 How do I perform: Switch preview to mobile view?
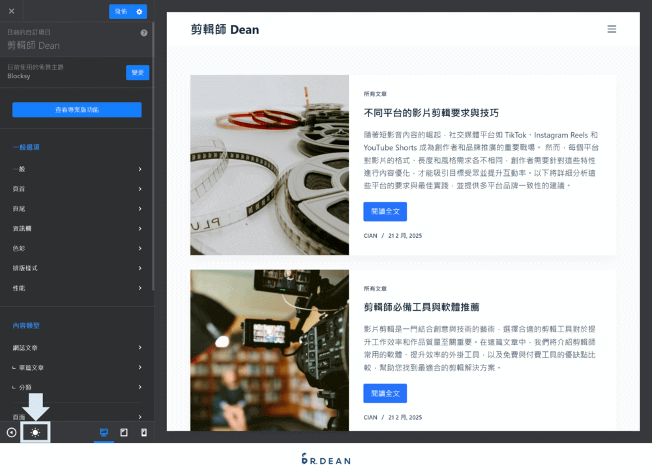pyautogui.click(x=144, y=432)
